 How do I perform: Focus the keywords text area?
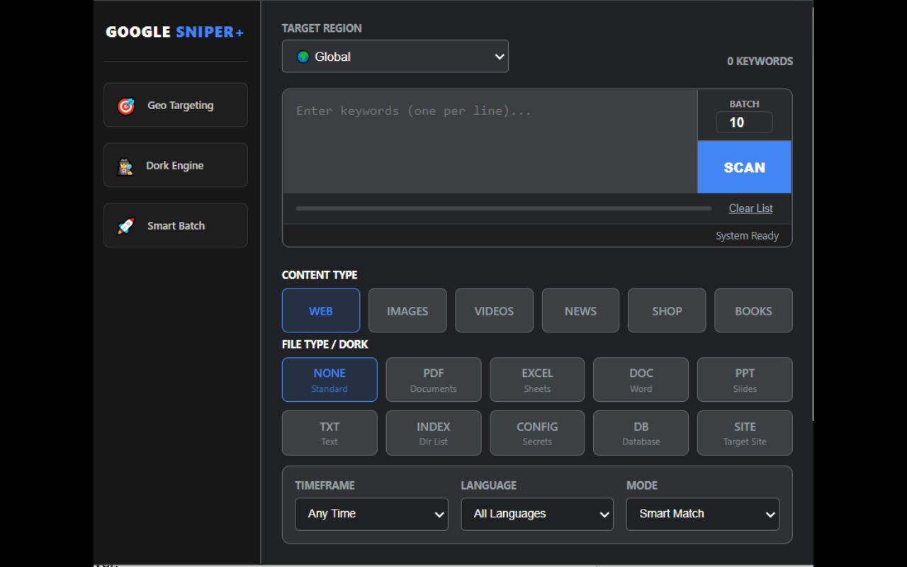pos(490,141)
